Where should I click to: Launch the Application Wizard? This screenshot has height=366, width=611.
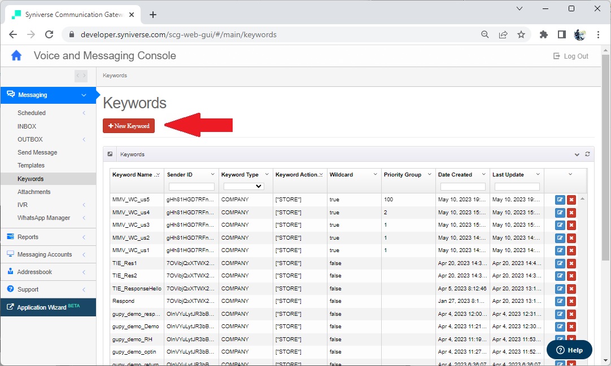click(x=48, y=307)
